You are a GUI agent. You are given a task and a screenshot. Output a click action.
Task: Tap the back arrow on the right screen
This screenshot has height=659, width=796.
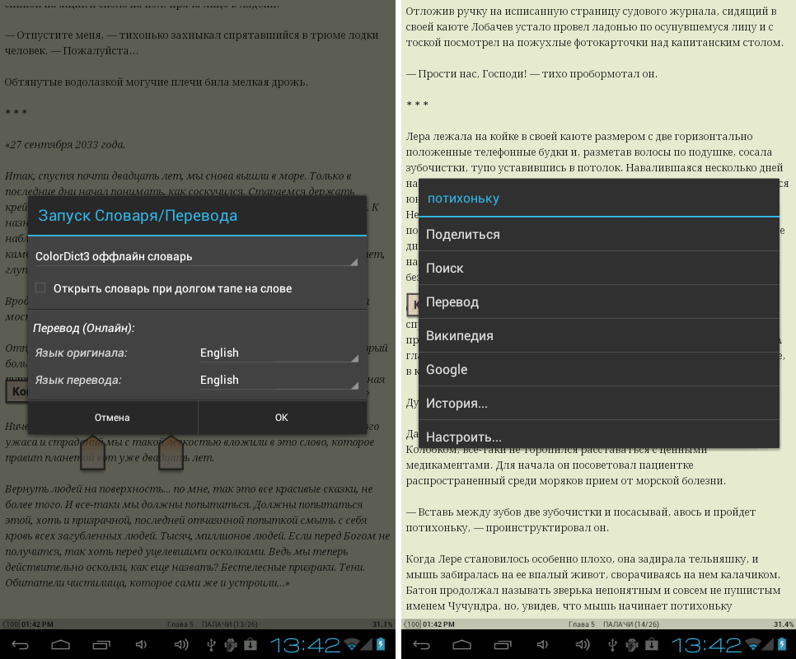click(x=421, y=645)
